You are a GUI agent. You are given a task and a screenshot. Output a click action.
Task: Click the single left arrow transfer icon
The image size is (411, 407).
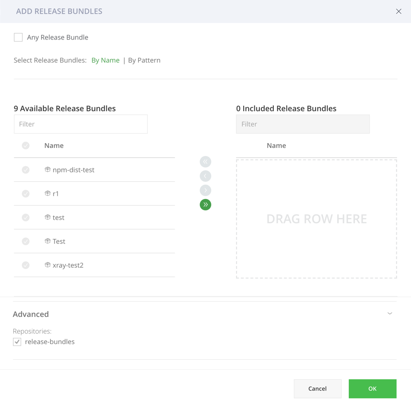click(x=205, y=176)
